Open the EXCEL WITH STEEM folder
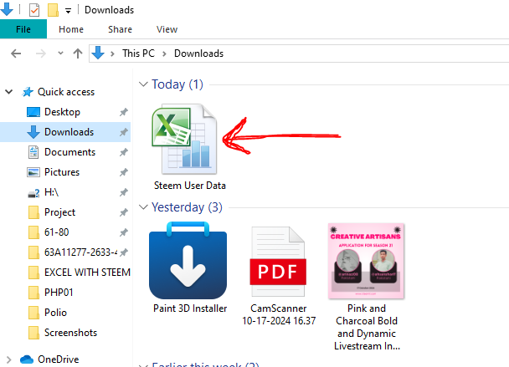The image size is (509, 367). [87, 273]
